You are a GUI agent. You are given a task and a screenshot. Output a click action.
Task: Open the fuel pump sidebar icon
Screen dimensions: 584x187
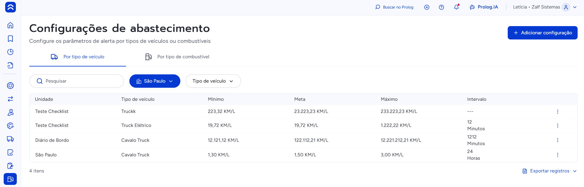pos(10,179)
